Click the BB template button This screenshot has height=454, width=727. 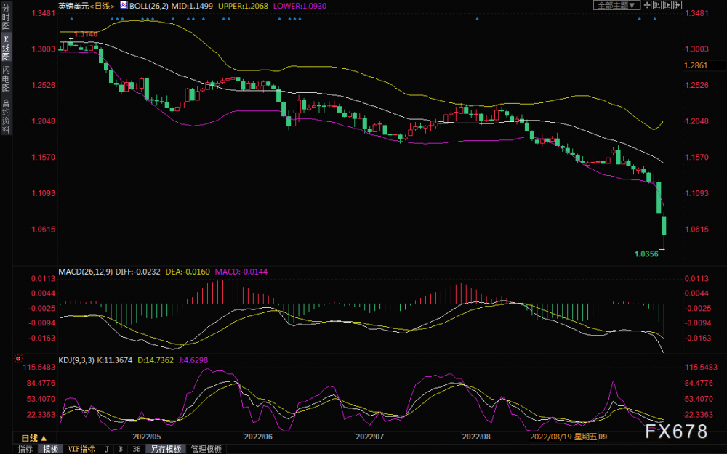[137, 449]
